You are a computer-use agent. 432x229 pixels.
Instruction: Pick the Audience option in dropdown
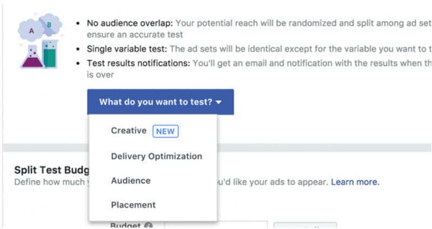pyautogui.click(x=131, y=181)
